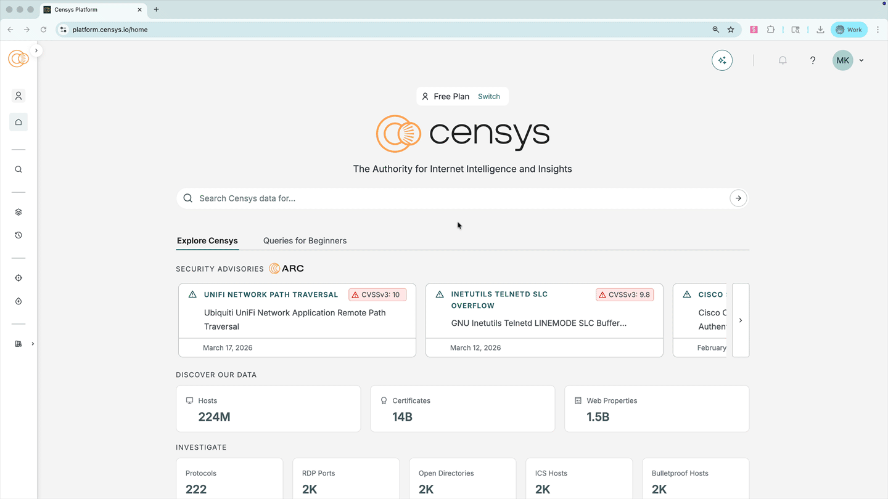The image size is (888, 499).
Task: Click the CVSSv3: 10 severity badge
Action: 377,294
